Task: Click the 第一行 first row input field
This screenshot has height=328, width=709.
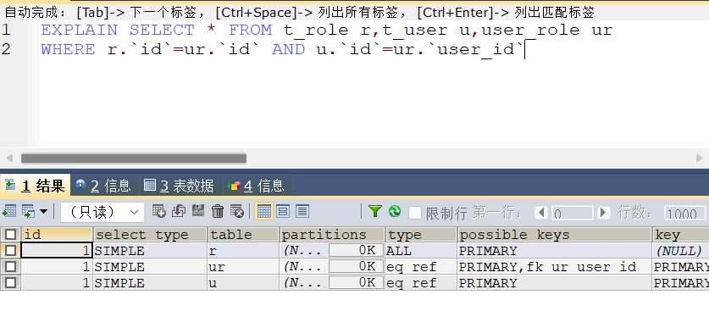Action: pyautogui.click(x=572, y=213)
